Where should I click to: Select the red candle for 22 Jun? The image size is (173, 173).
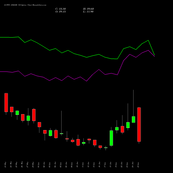(x=122, y=129)
